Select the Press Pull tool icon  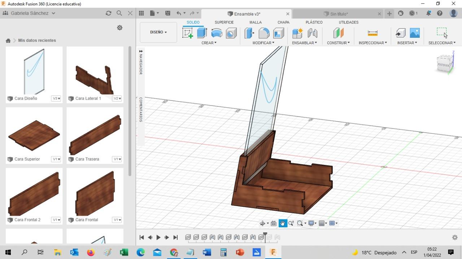click(249, 33)
